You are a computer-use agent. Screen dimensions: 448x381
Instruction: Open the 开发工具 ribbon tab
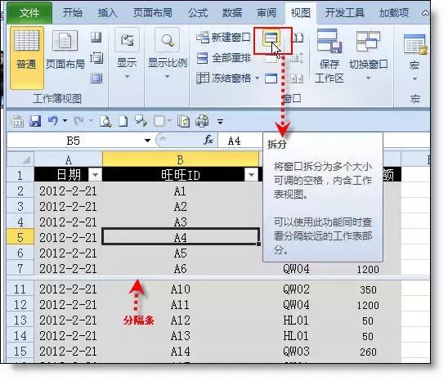pyautogui.click(x=345, y=13)
